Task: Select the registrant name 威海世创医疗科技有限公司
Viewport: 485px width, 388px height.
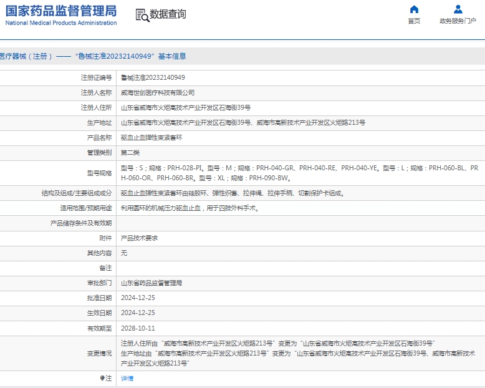Action: click(x=158, y=92)
